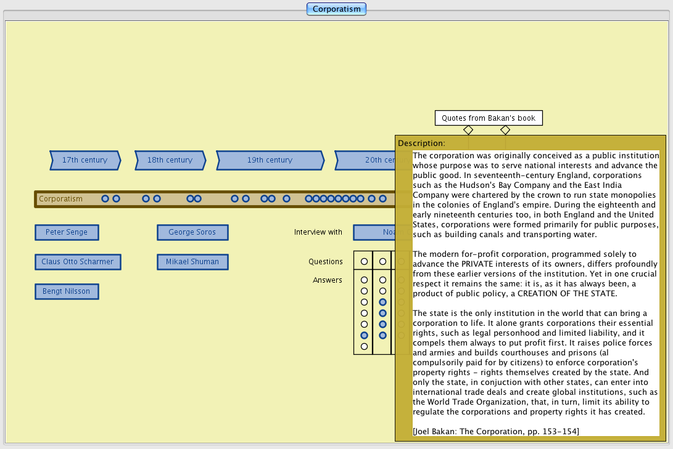
Task: Click the rightmost visible circle on Corporatism bar
Action: [x=382, y=199]
